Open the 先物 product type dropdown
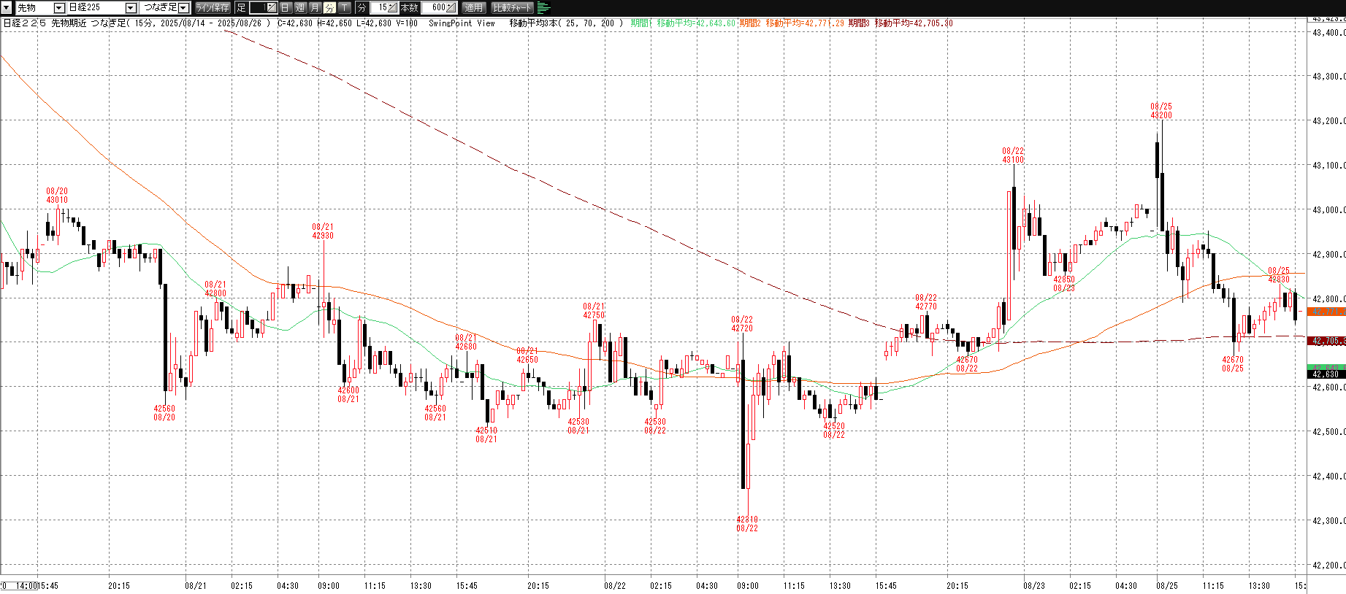The height and width of the screenshot is (594, 1346). point(59,7)
